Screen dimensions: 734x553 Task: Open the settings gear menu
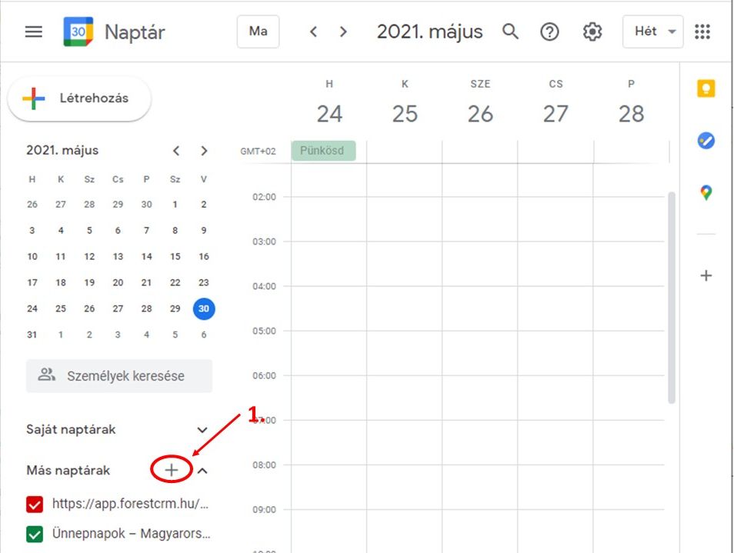(x=592, y=32)
